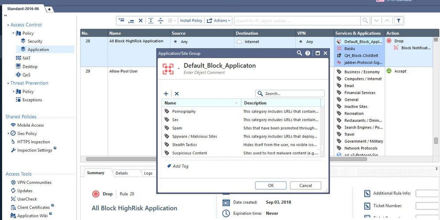Expand the Geo Policy node
This screenshot has height=220, width=440.
8,133
